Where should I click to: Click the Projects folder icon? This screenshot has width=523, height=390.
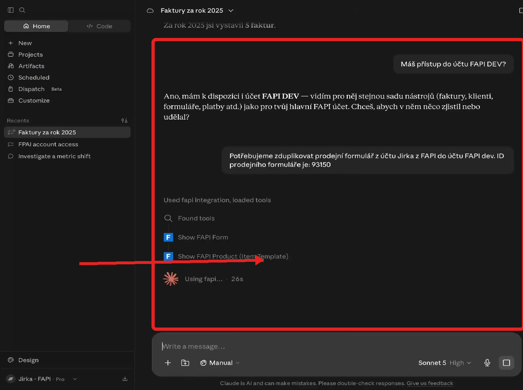click(x=11, y=55)
